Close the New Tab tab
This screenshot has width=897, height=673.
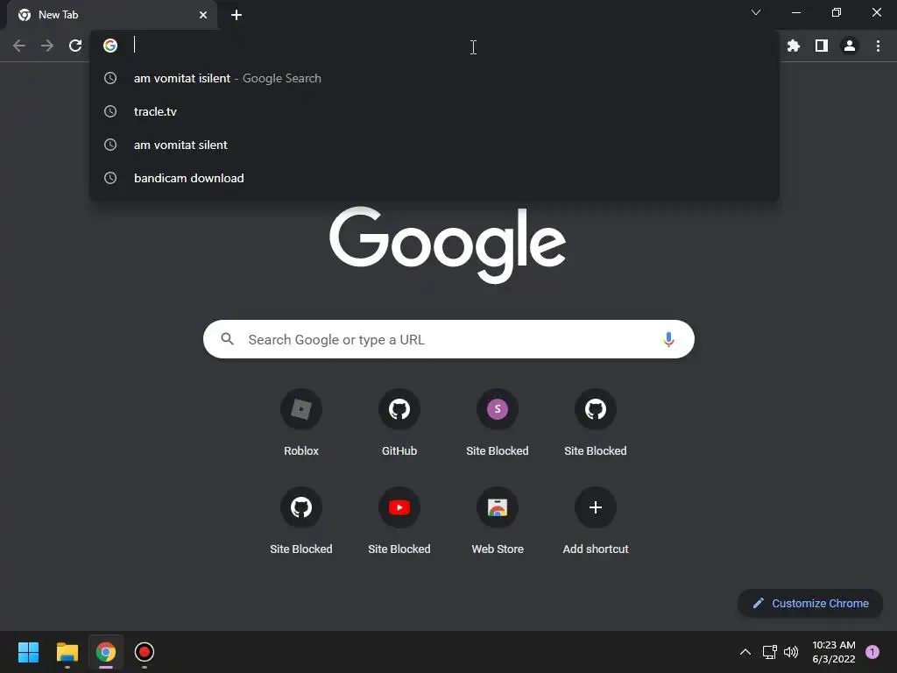click(x=203, y=15)
